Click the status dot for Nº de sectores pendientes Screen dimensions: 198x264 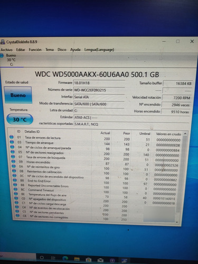(x=17, y=211)
